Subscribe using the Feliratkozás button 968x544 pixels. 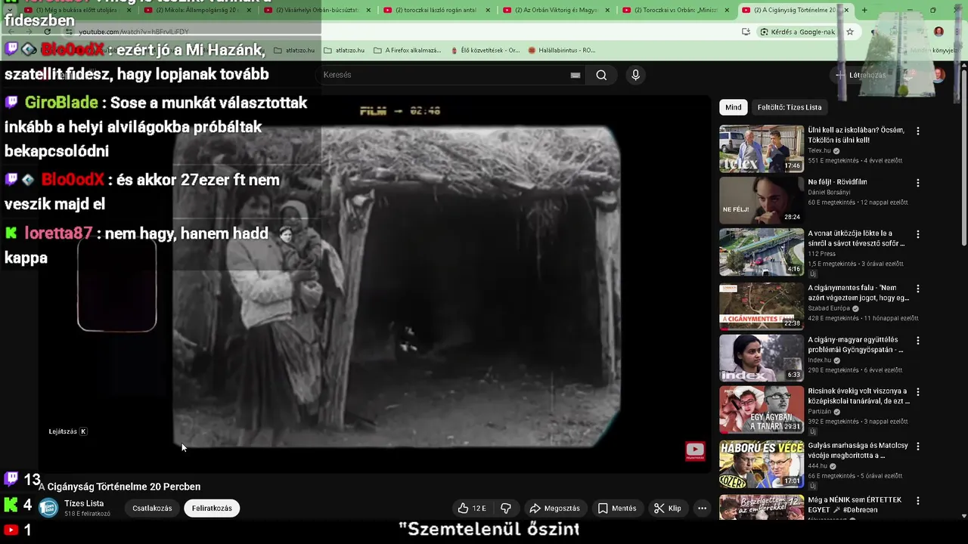tap(212, 508)
